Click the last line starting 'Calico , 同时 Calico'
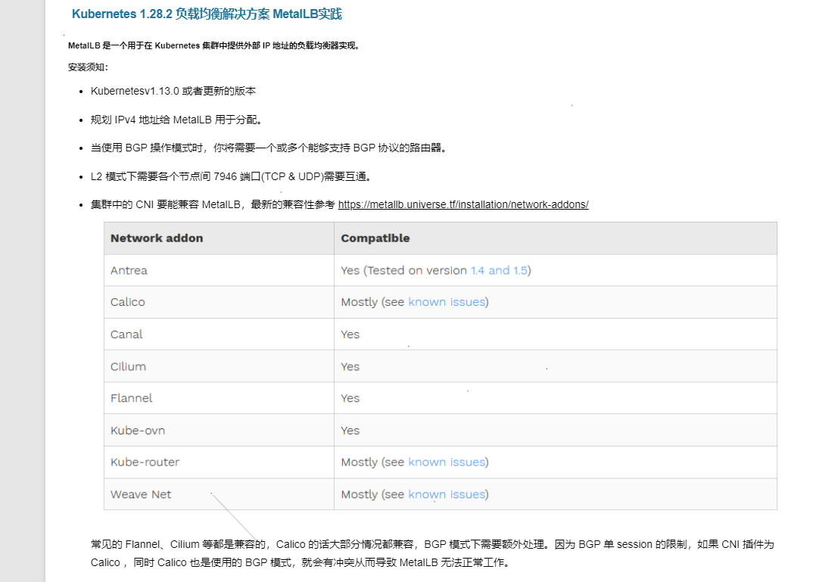The image size is (816, 582). (x=302, y=563)
